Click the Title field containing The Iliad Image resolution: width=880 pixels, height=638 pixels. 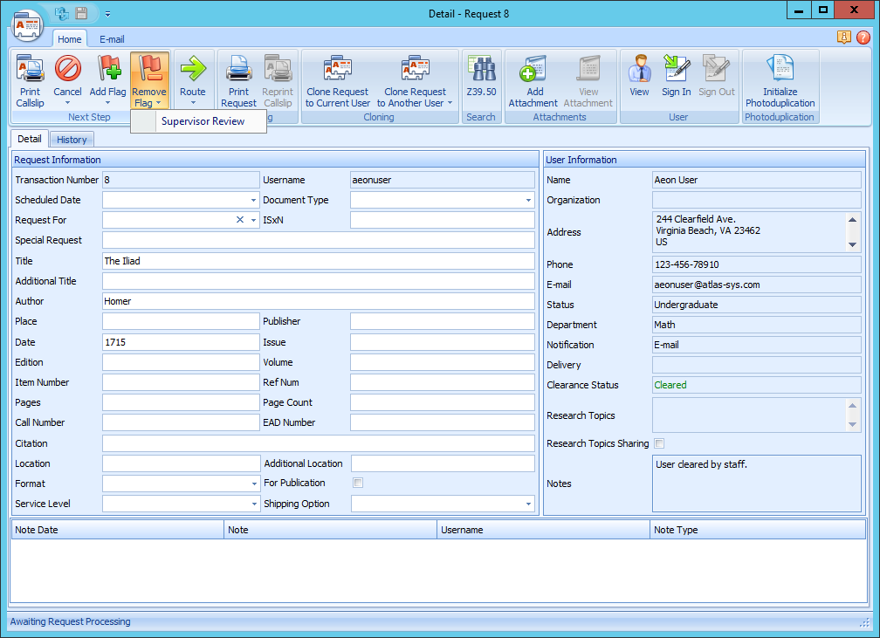(x=318, y=261)
